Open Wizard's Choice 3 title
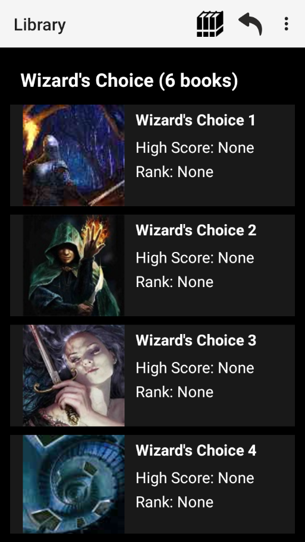This screenshot has height=542, width=305. coord(196,340)
